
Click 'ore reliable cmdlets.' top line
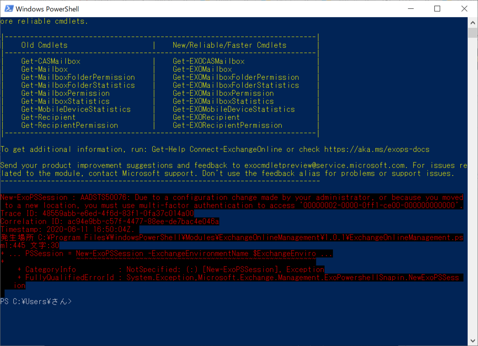(x=44, y=21)
